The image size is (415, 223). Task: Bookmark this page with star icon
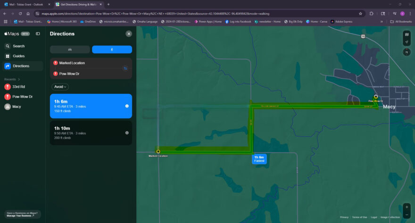click(x=360, y=14)
